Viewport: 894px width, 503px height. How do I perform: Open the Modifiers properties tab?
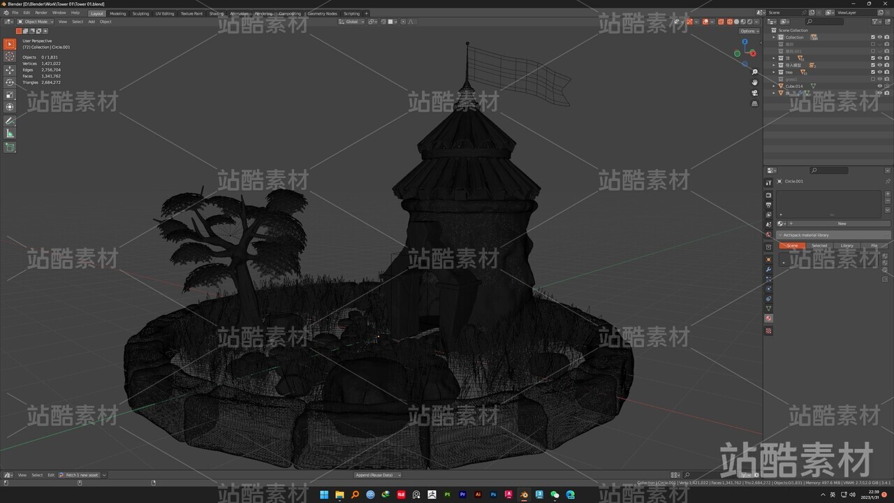point(769,269)
